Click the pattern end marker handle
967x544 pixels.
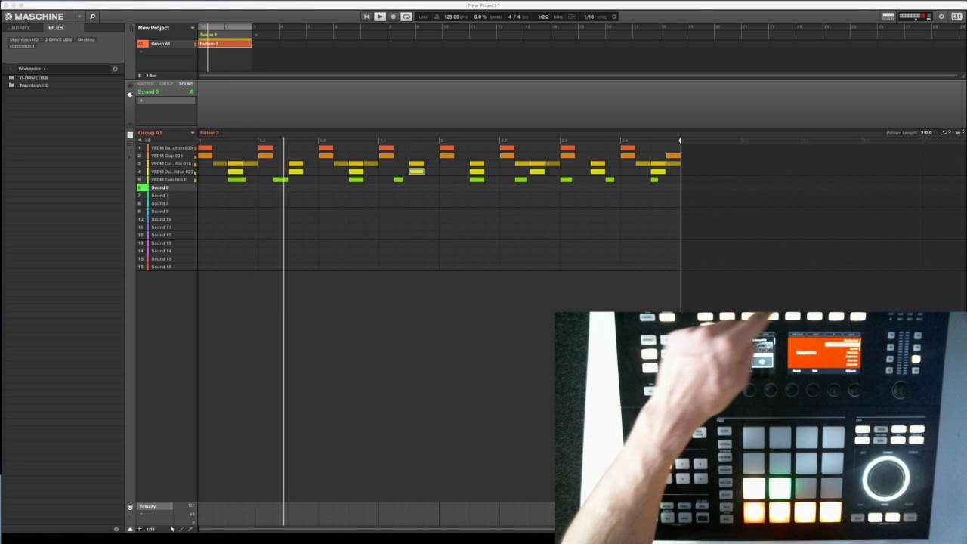pyautogui.click(x=680, y=141)
